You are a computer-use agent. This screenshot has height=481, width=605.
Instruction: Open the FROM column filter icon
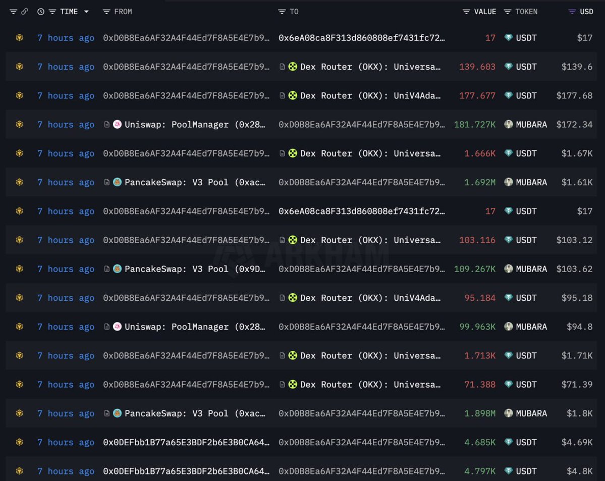coord(106,12)
